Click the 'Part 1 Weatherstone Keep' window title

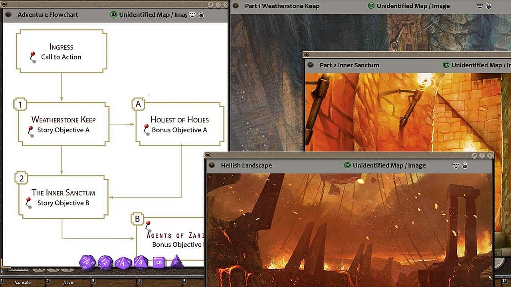click(x=282, y=6)
